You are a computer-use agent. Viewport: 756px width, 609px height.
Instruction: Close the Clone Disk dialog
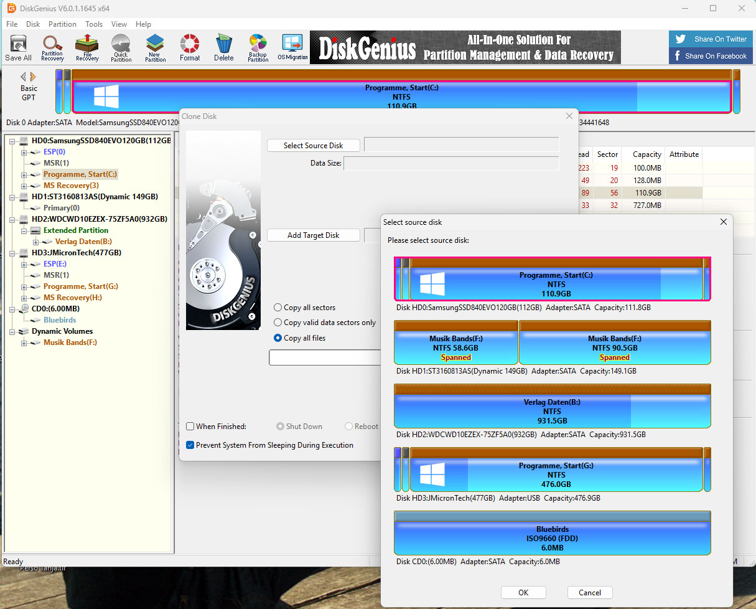point(569,116)
